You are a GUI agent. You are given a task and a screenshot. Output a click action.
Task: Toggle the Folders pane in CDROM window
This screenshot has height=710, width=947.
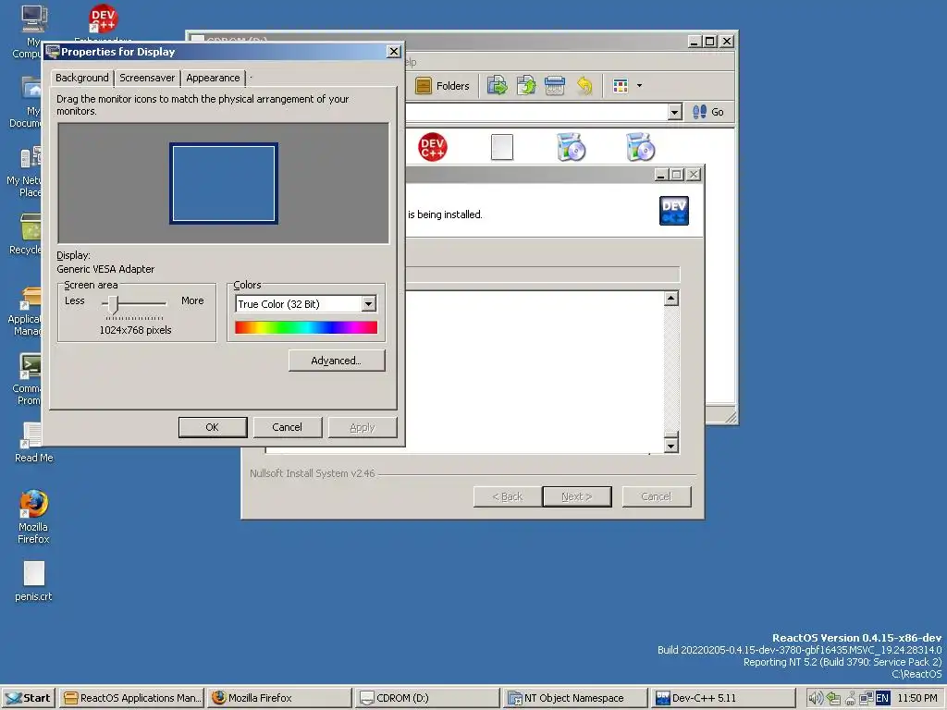coord(443,86)
